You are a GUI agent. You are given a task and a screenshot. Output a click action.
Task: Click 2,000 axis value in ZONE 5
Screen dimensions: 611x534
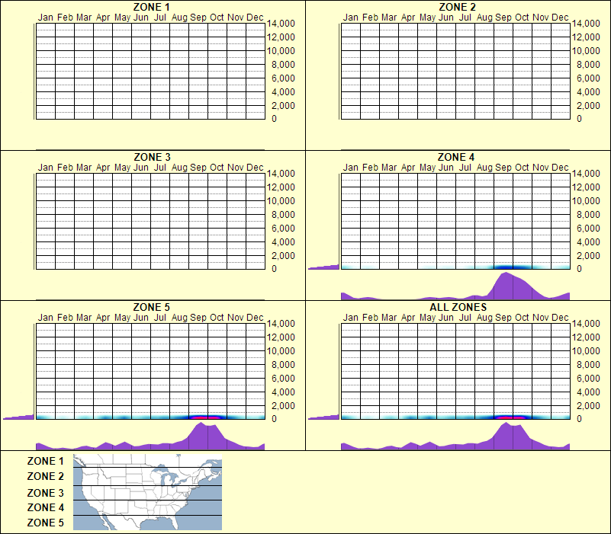point(283,406)
